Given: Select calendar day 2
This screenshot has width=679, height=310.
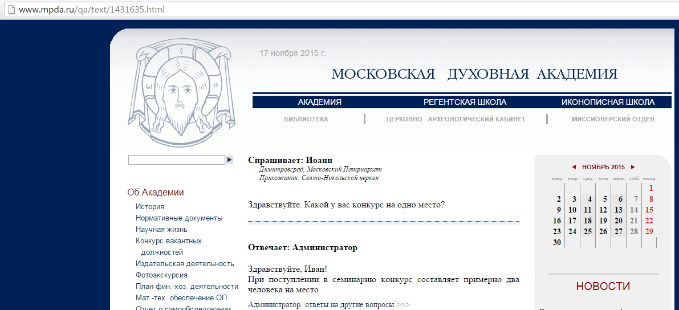Looking at the screenshot, I should pyautogui.click(x=559, y=199).
